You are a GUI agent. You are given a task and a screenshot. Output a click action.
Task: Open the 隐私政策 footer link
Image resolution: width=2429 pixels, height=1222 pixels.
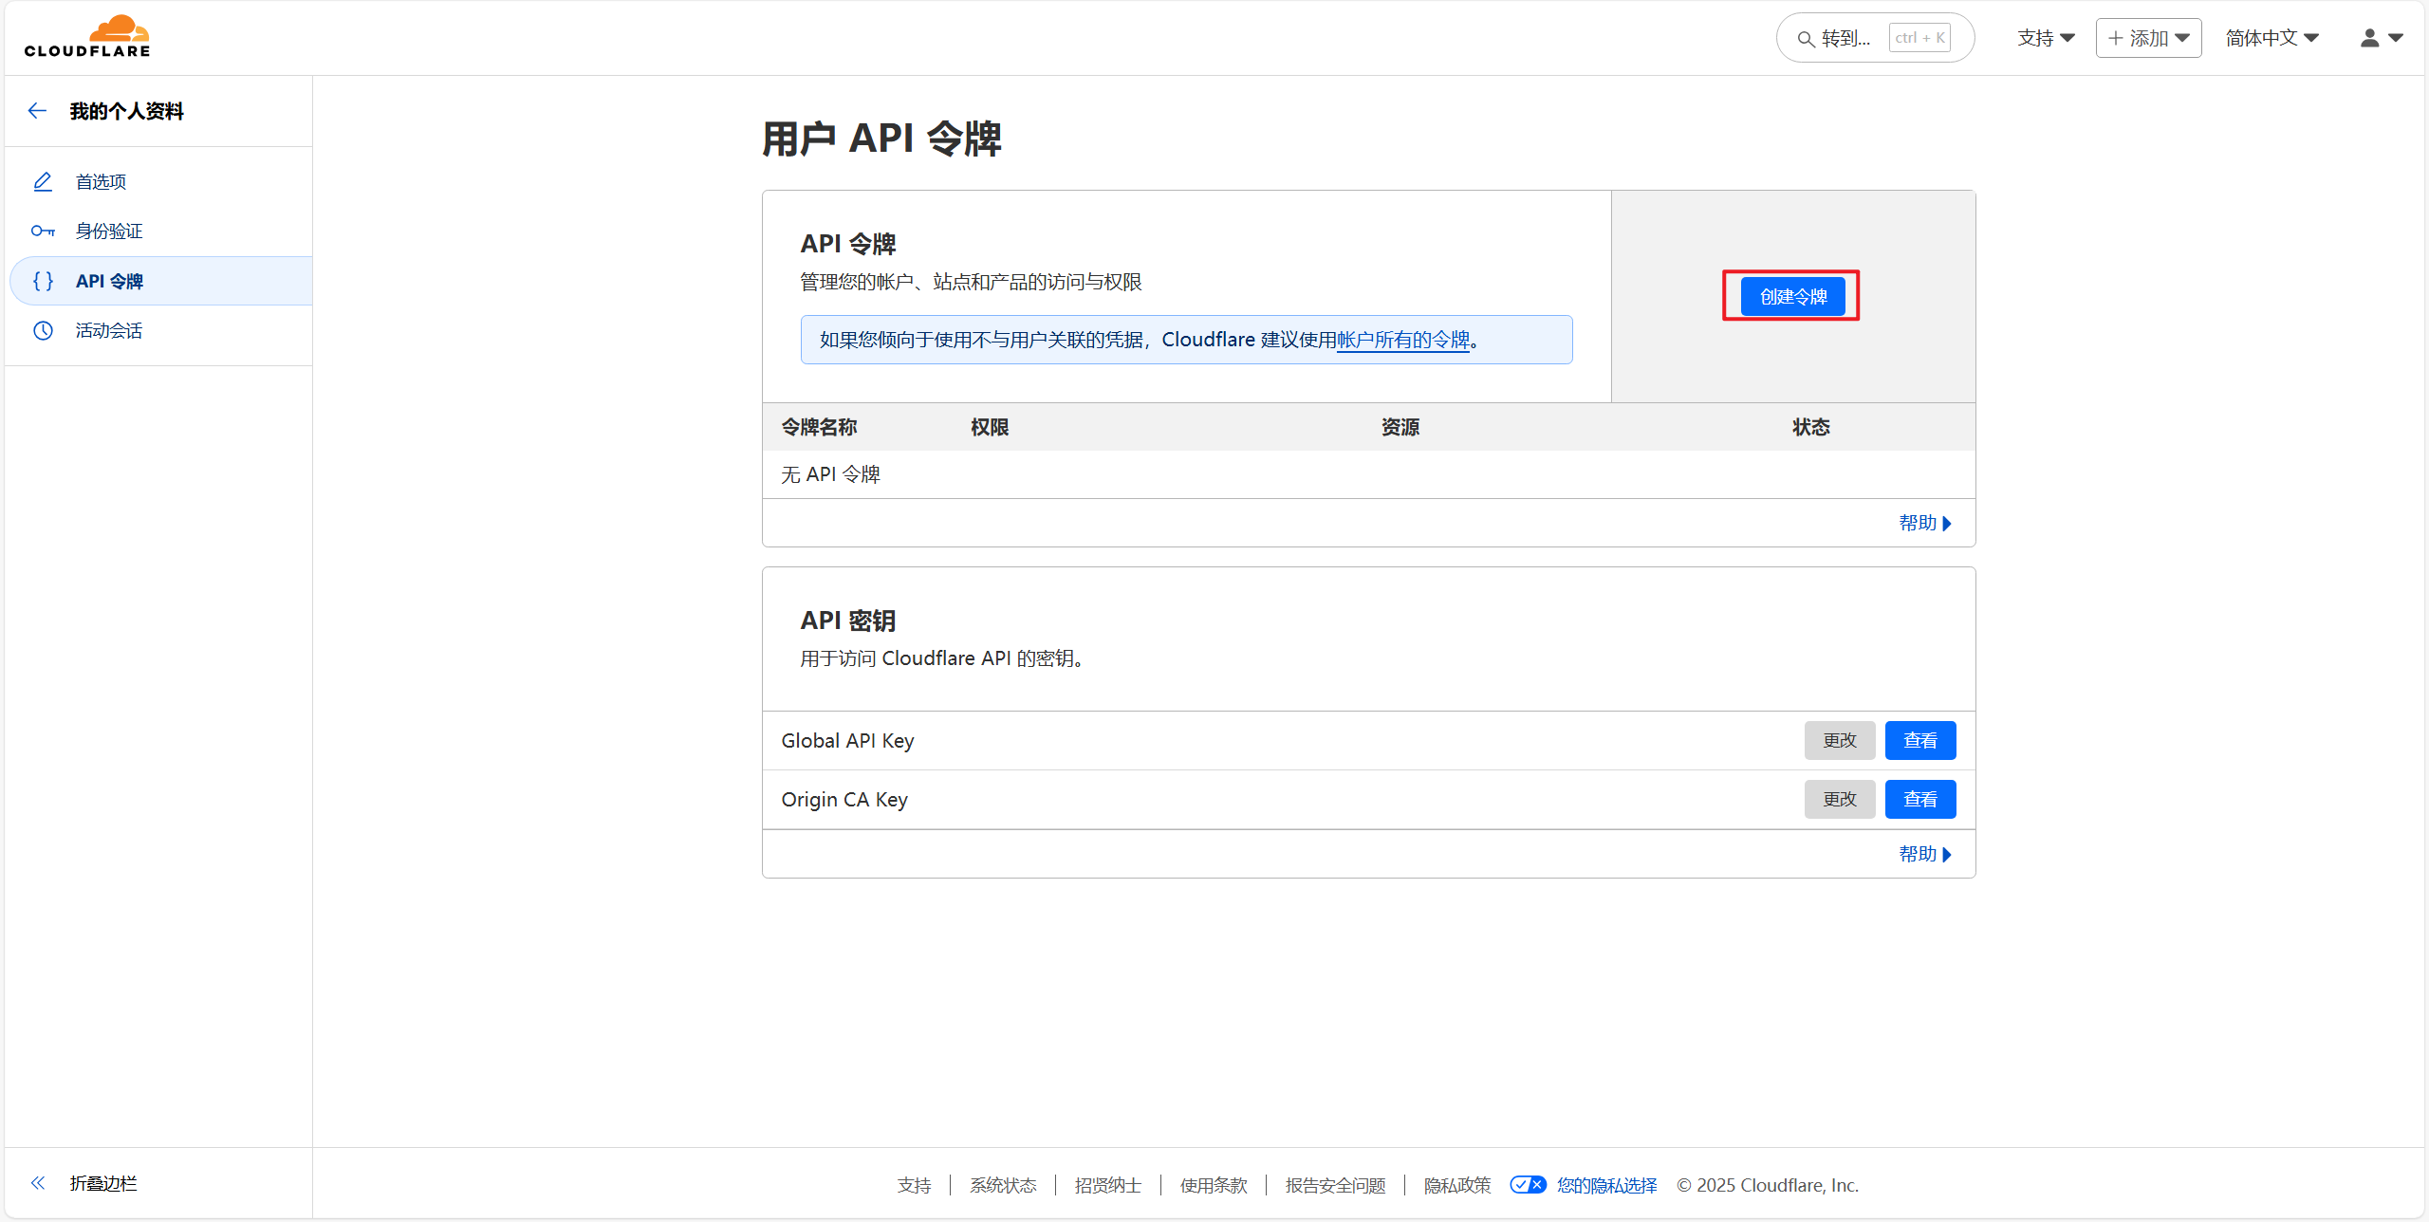[x=1457, y=1185]
